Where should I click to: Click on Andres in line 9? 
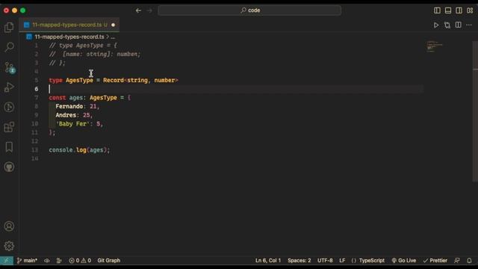pyautogui.click(x=66, y=115)
